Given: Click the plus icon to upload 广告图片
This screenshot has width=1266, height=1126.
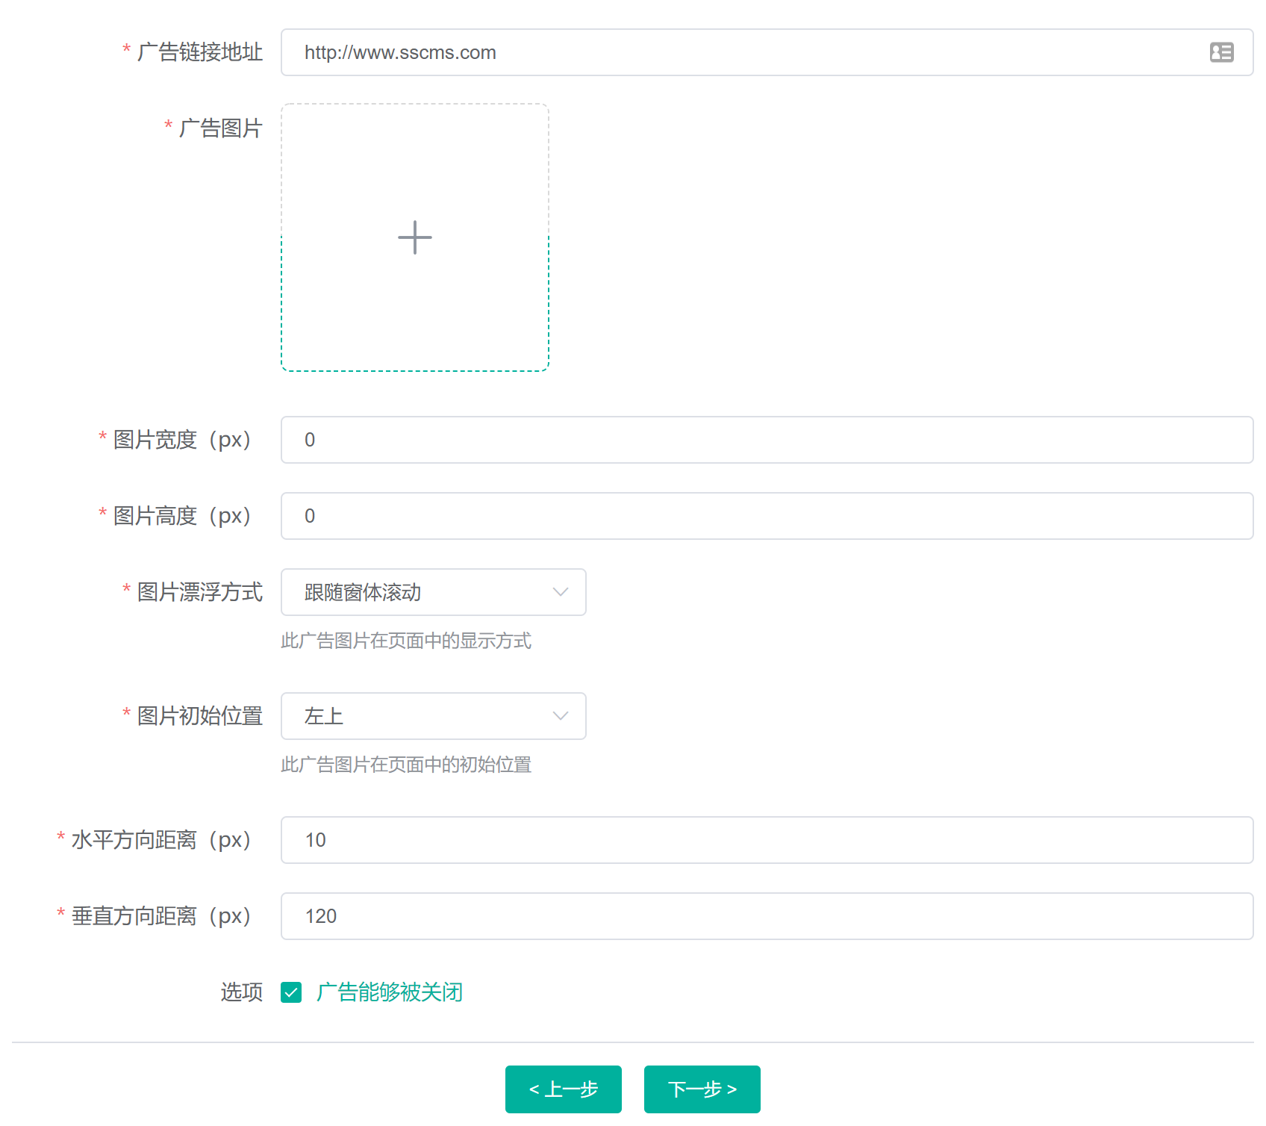Looking at the screenshot, I should point(415,237).
